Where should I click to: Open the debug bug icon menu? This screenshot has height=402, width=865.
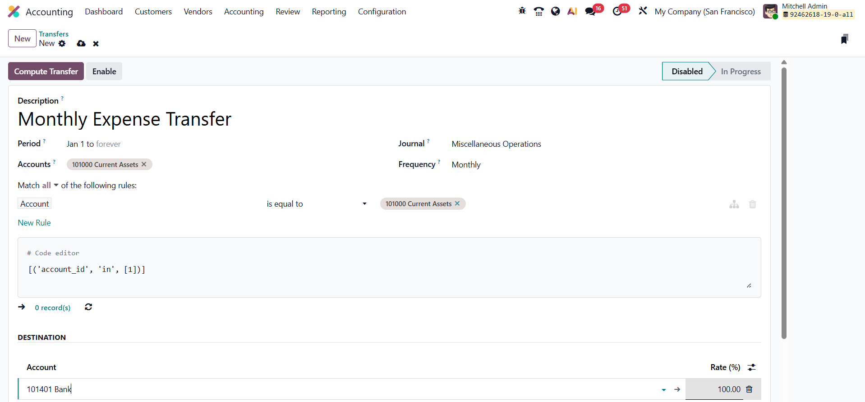522,11
